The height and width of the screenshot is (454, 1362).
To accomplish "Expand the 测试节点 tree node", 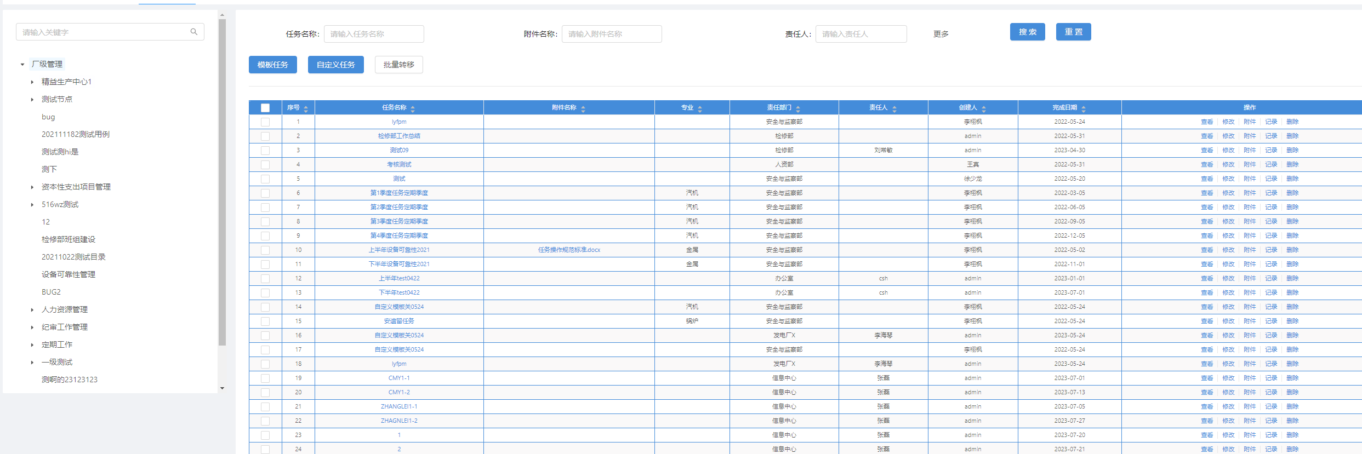I will (x=32, y=100).
